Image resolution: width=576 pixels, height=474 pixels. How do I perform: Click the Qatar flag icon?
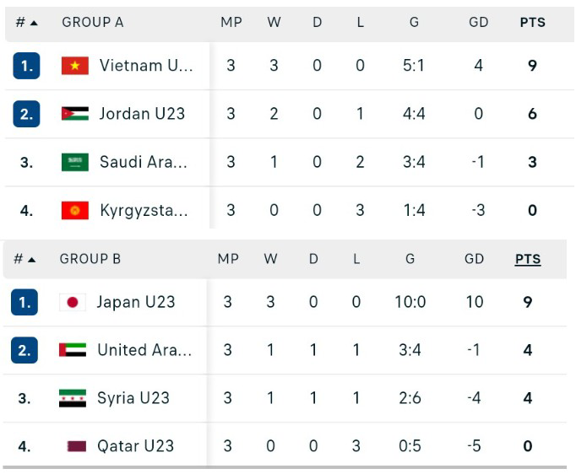coord(76,446)
